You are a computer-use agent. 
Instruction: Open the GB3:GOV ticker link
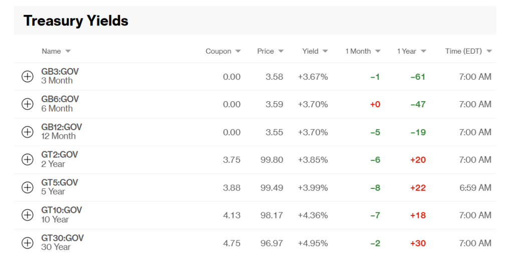coord(60,72)
